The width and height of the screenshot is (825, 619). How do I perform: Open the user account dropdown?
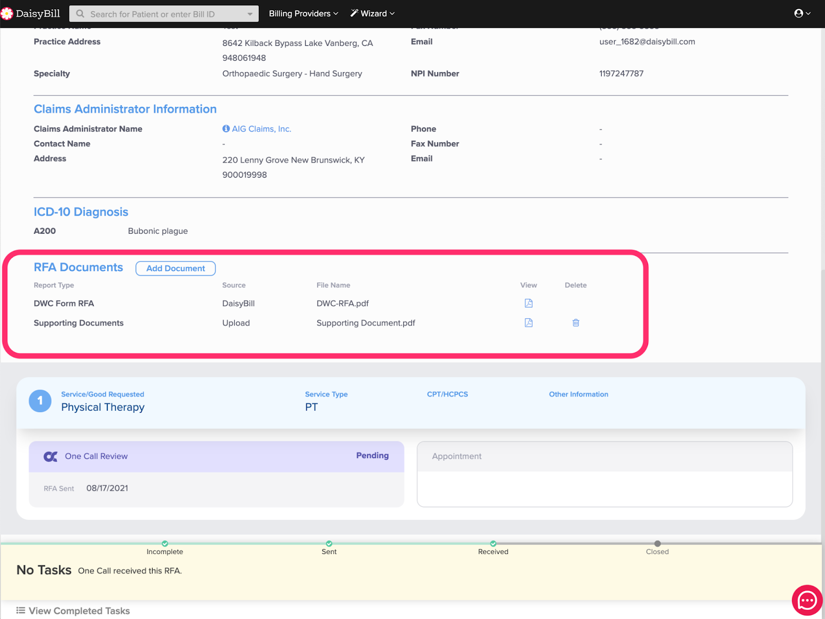[x=802, y=13]
